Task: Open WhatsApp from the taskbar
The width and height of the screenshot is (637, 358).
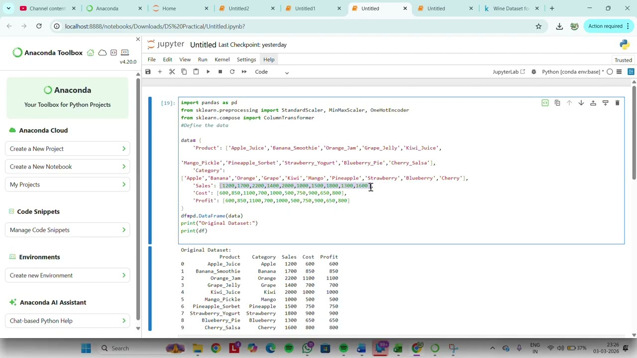Action: point(307,348)
